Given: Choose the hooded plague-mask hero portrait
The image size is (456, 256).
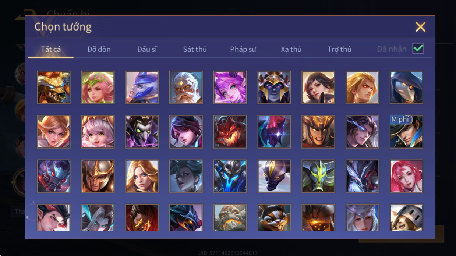Looking at the screenshot, I should pyautogui.click(x=406, y=88).
